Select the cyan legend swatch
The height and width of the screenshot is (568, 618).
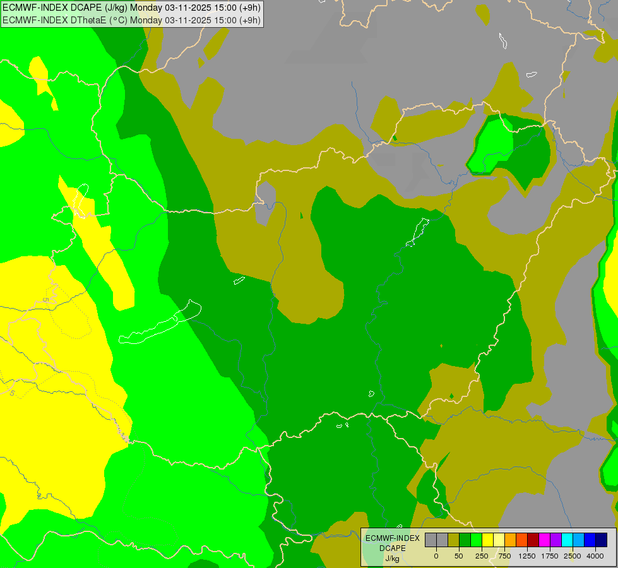coord(567,540)
